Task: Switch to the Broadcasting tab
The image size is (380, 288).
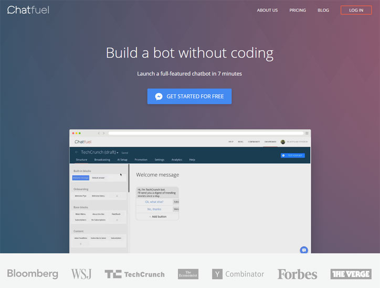Action: point(102,160)
